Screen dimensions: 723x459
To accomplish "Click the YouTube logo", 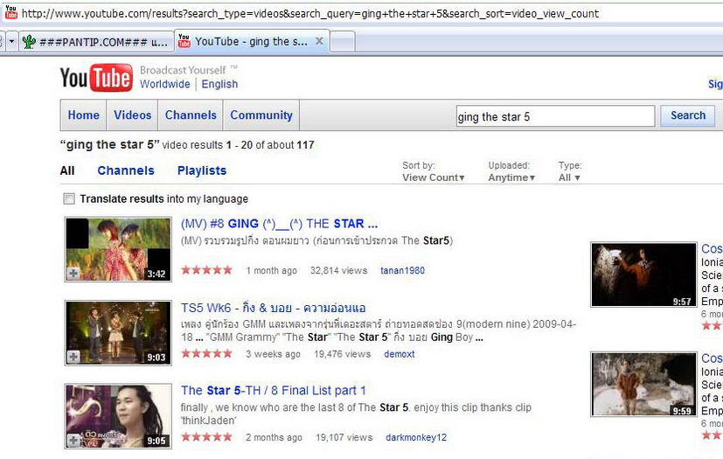I will [x=96, y=78].
